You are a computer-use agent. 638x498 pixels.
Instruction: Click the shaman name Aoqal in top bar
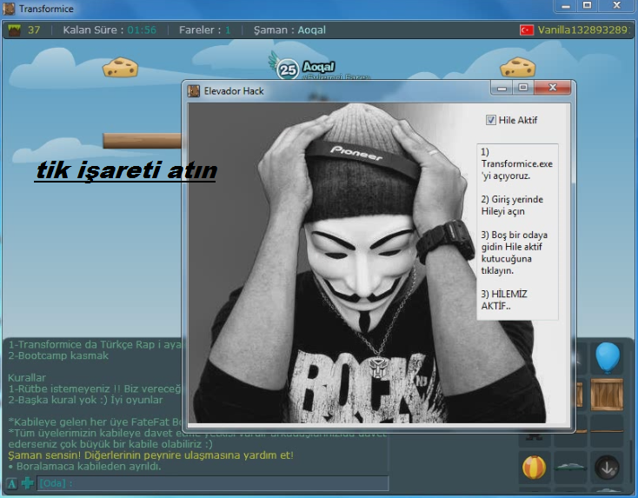312,30
